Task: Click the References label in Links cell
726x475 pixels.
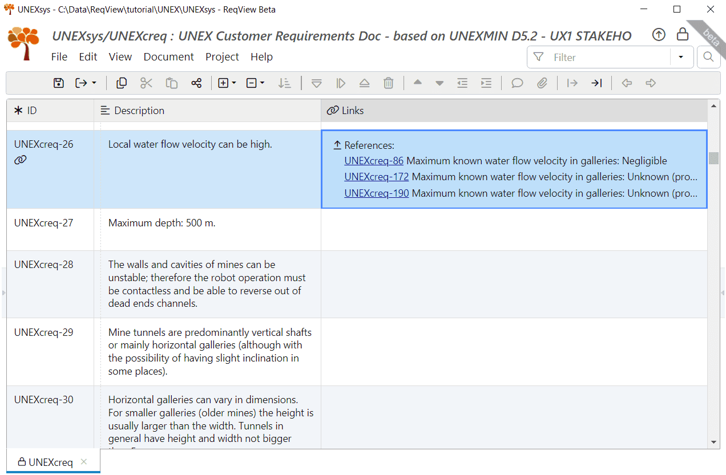Action: 369,145
